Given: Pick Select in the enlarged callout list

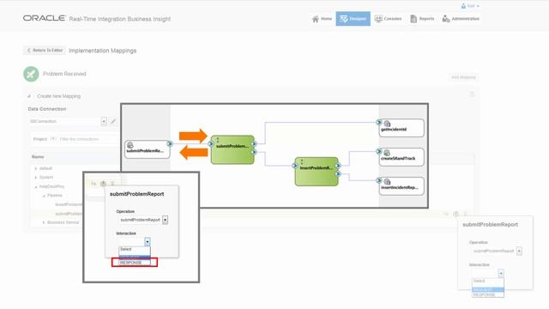Looking at the screenshot, I should (135, 250).
